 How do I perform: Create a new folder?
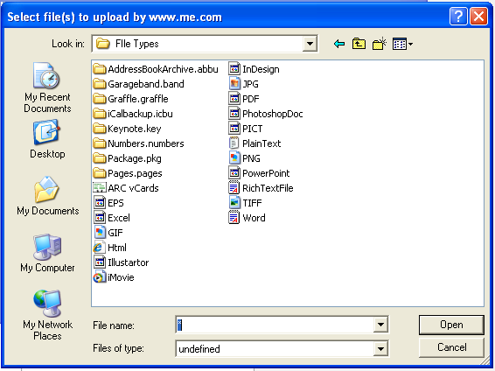(x=380, y=44)
